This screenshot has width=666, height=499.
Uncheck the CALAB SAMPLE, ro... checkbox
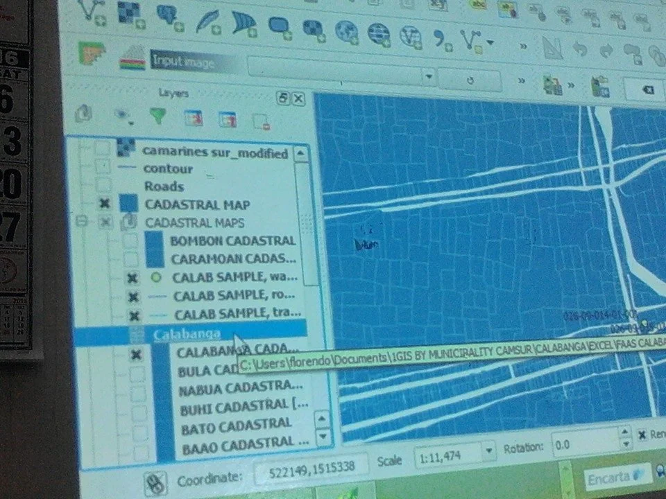pos(133,297)
